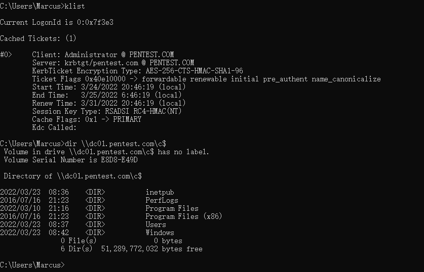Click the dir \\dc01.pentest.com\c$ command
This screenshot has height=272, width=424.
(115, 144)
